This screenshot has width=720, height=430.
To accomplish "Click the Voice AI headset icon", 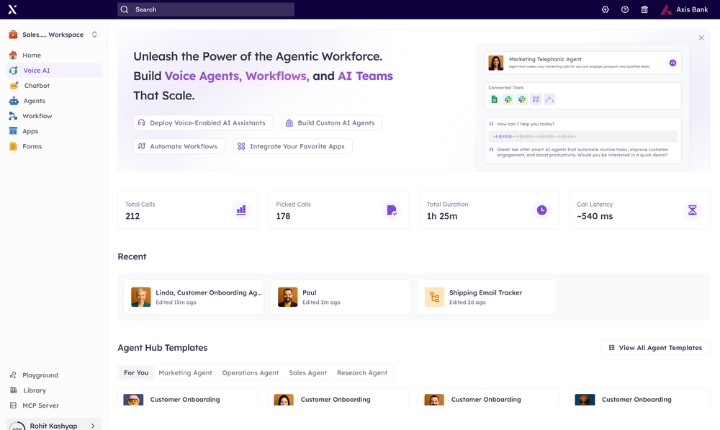I will tap(14, 71).
